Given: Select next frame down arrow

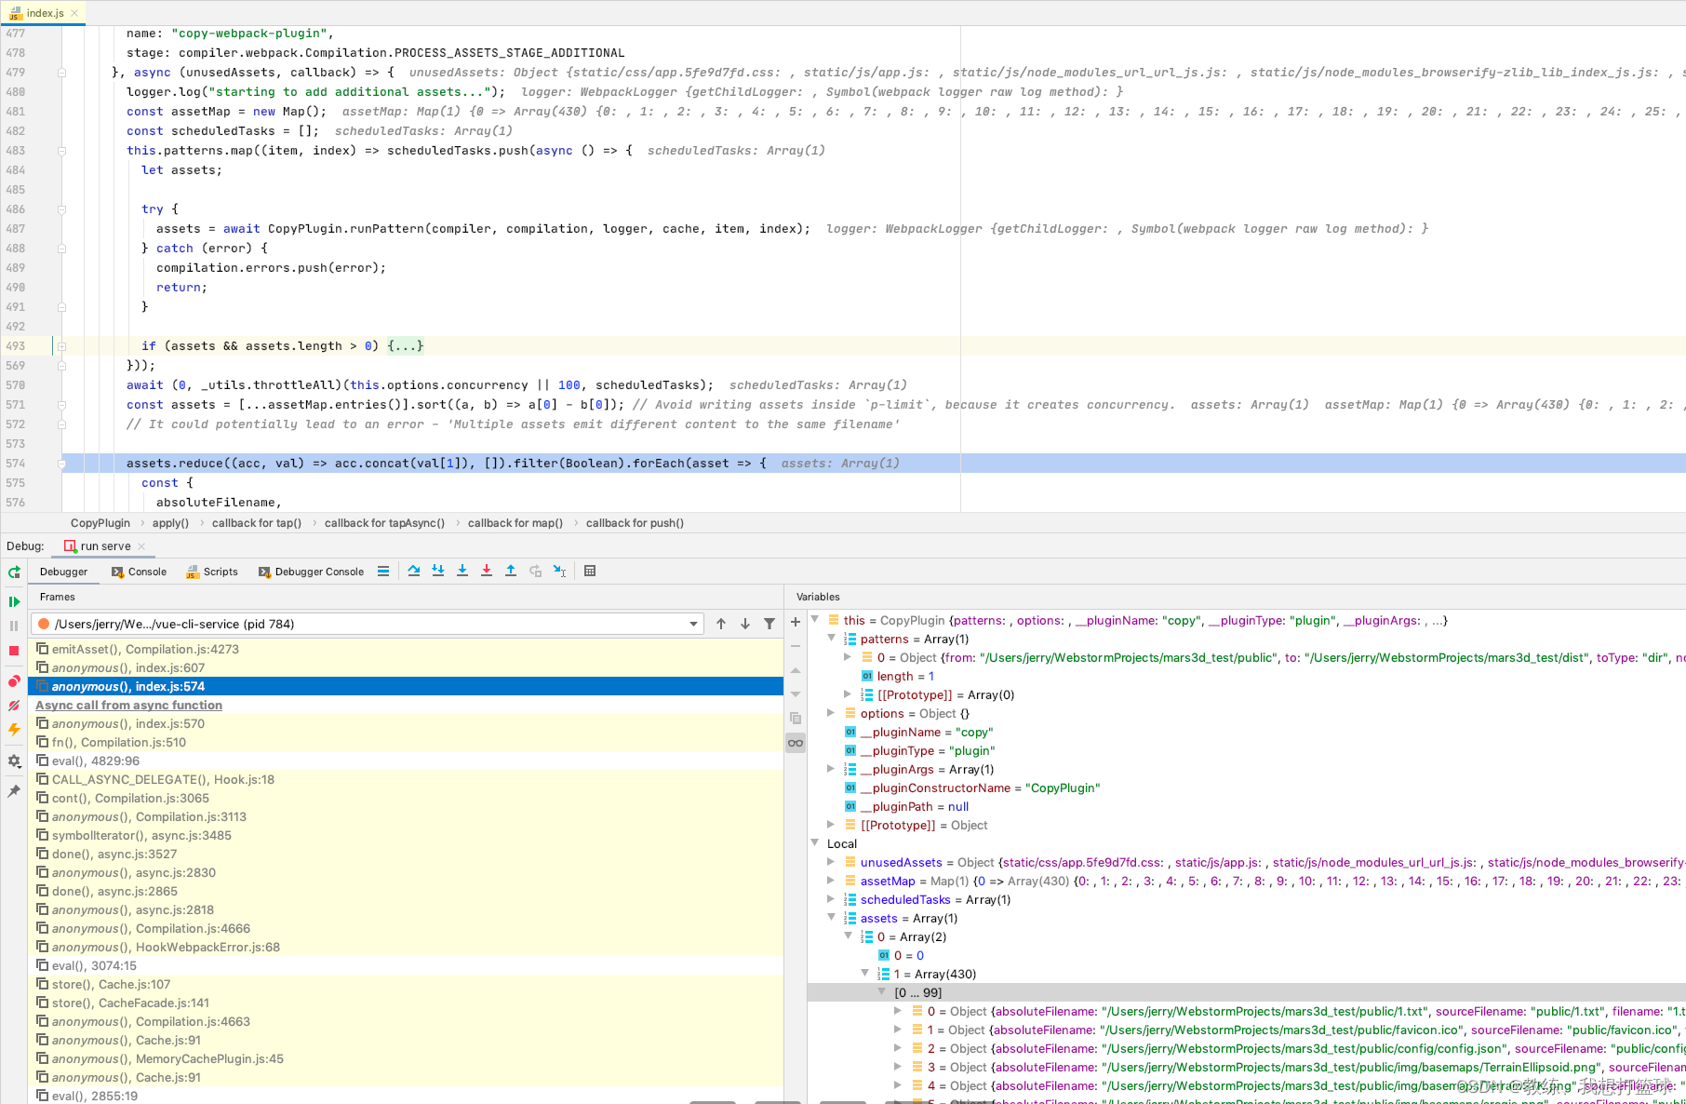Looking at the screenshot, I should click(745, 624).
